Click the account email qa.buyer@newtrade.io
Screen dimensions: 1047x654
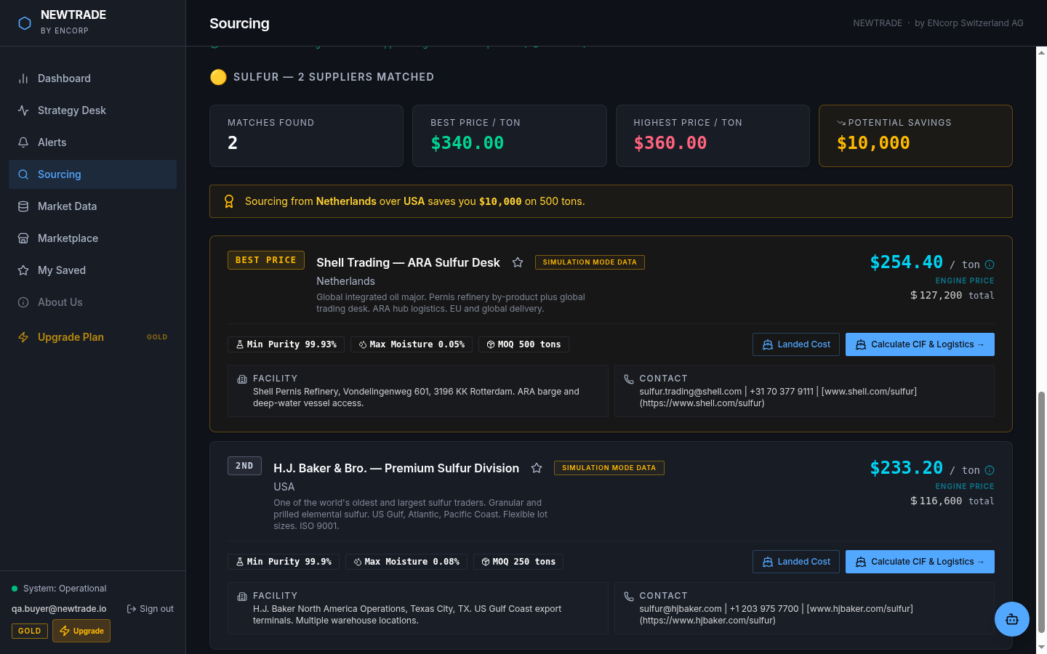(59, 609)
